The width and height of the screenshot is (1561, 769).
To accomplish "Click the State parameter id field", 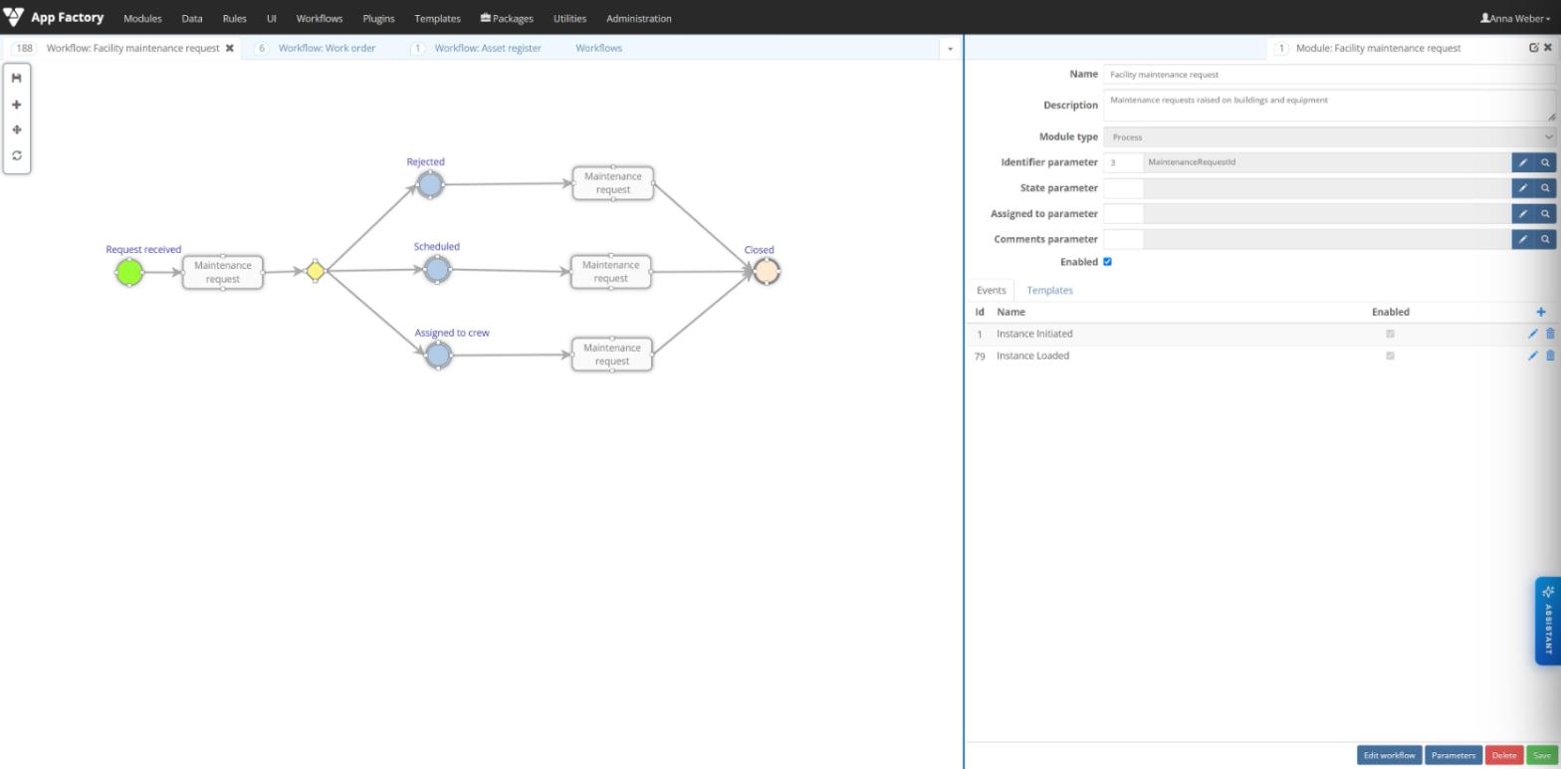I will tap(1123, 188).
